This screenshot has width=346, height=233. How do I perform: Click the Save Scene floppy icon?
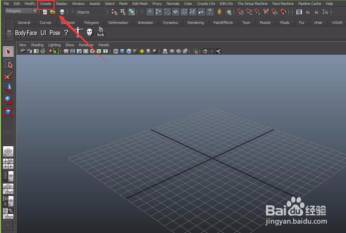coord(62,12)
